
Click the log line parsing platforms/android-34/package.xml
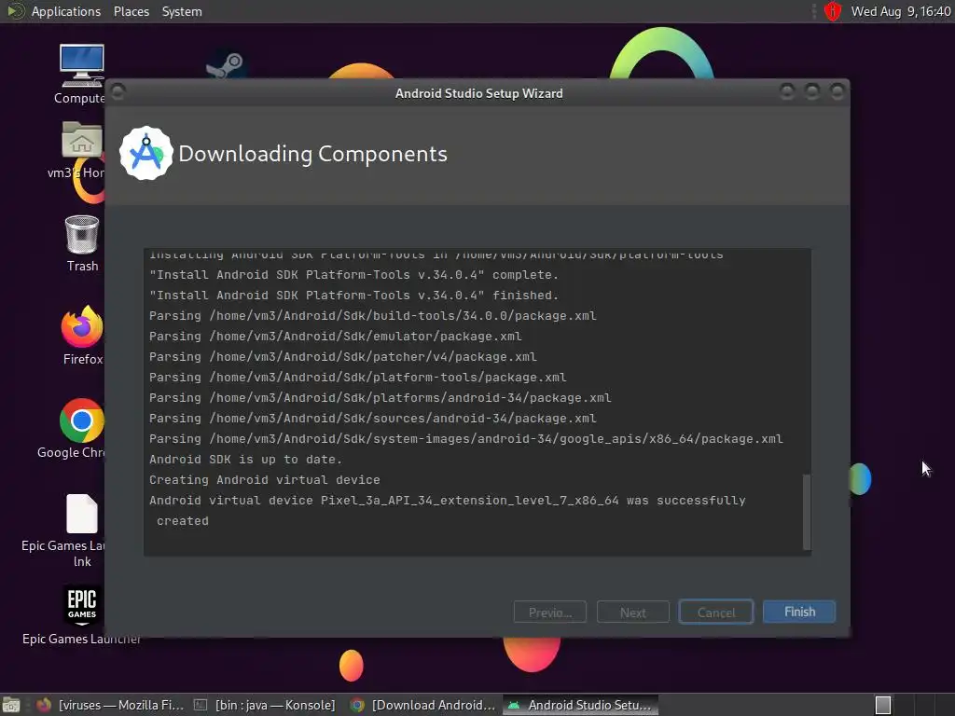pos(381,398)
